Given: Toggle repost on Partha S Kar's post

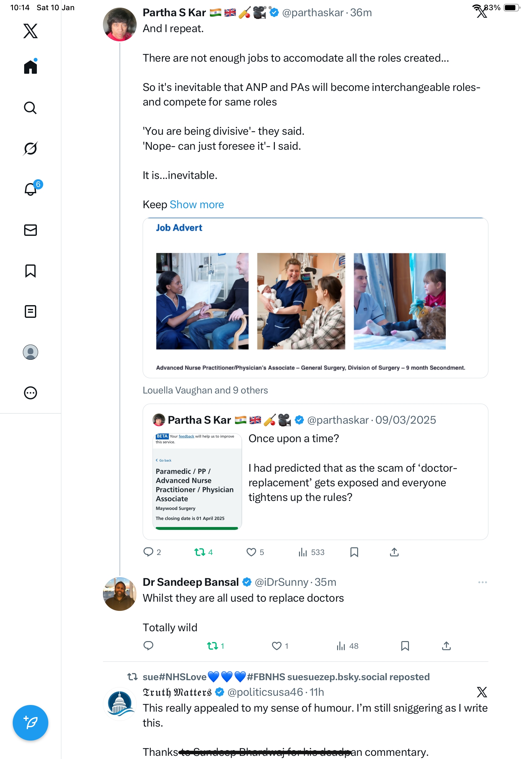Looking at the screenshot, I should click(x=200, y=552).
